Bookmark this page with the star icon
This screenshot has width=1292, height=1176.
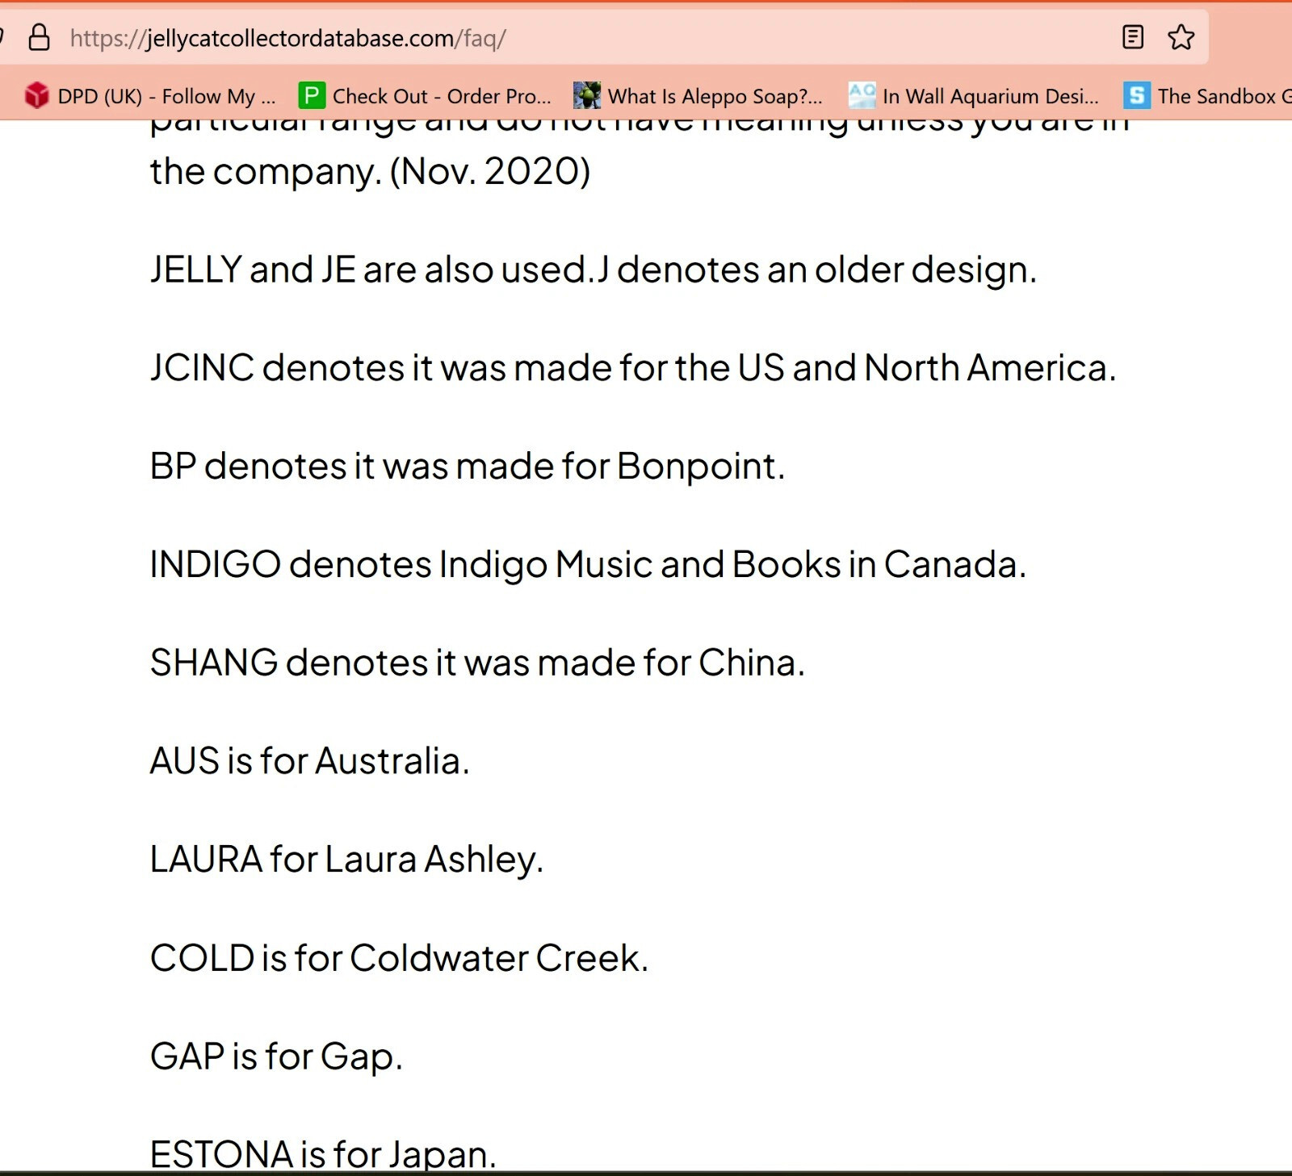point(1181,37)
